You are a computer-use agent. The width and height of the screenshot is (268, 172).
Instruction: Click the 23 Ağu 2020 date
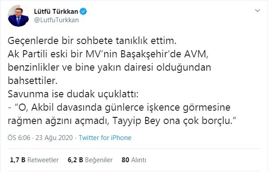click(54, 138)
